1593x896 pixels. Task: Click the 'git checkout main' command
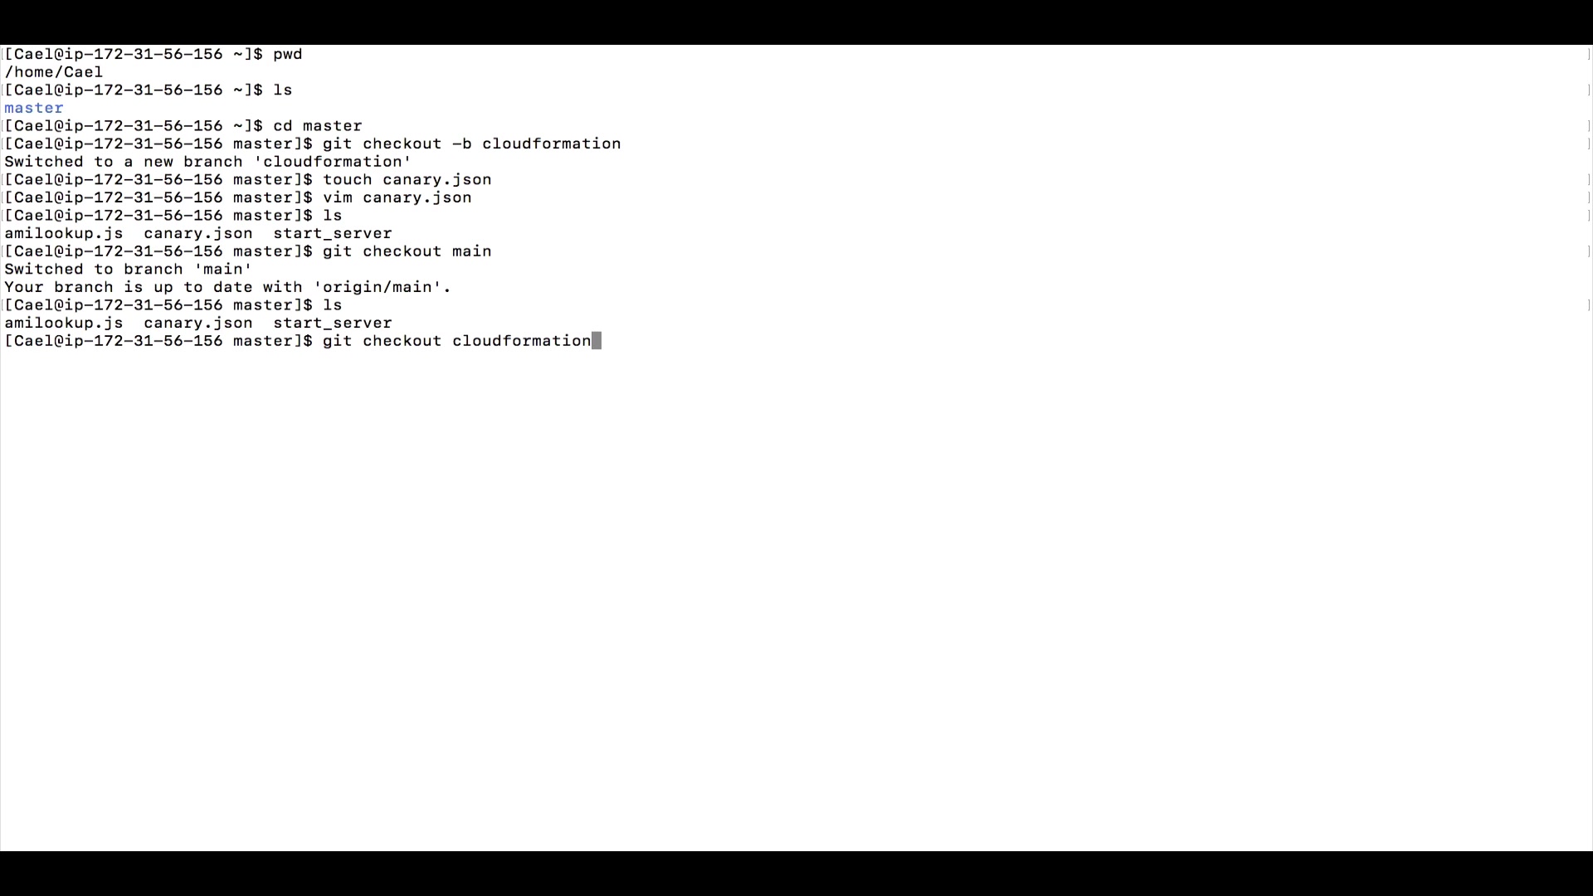coord(407,251)
